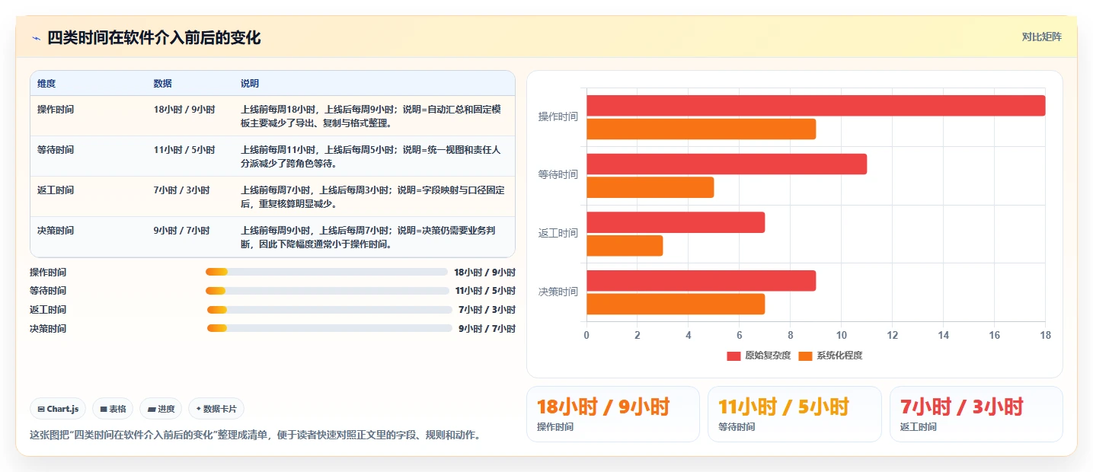The height and width of the screenshot is (472, 1093).
Task: Click the 对比矩阵 label in header
Action: pos(1041,37)
